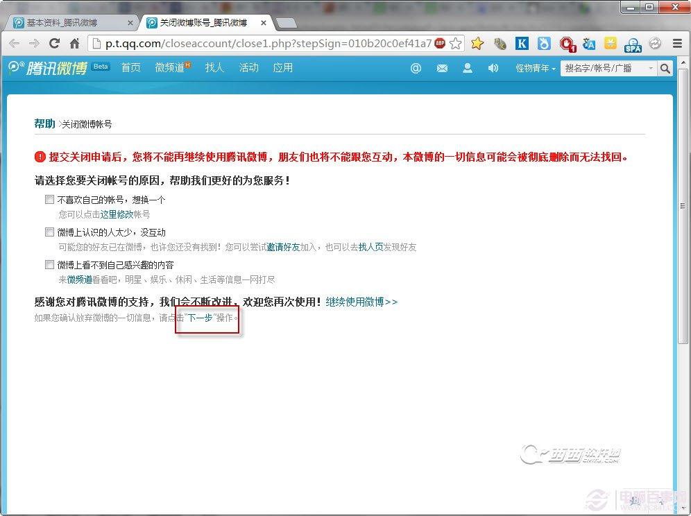Click the blue flame extension icon
Image resolution: width=691 pixels, height=516 pixels.
pyautogui.click(x=544, y=43)
